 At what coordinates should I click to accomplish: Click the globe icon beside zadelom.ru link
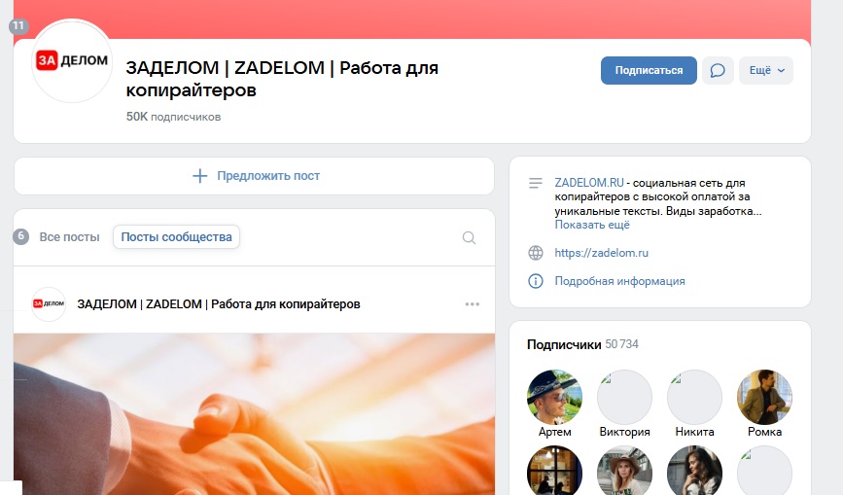[x=536, y=253]
